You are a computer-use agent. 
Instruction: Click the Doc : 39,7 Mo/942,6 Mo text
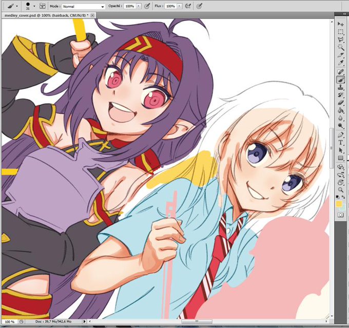click(x=53, y=321)
